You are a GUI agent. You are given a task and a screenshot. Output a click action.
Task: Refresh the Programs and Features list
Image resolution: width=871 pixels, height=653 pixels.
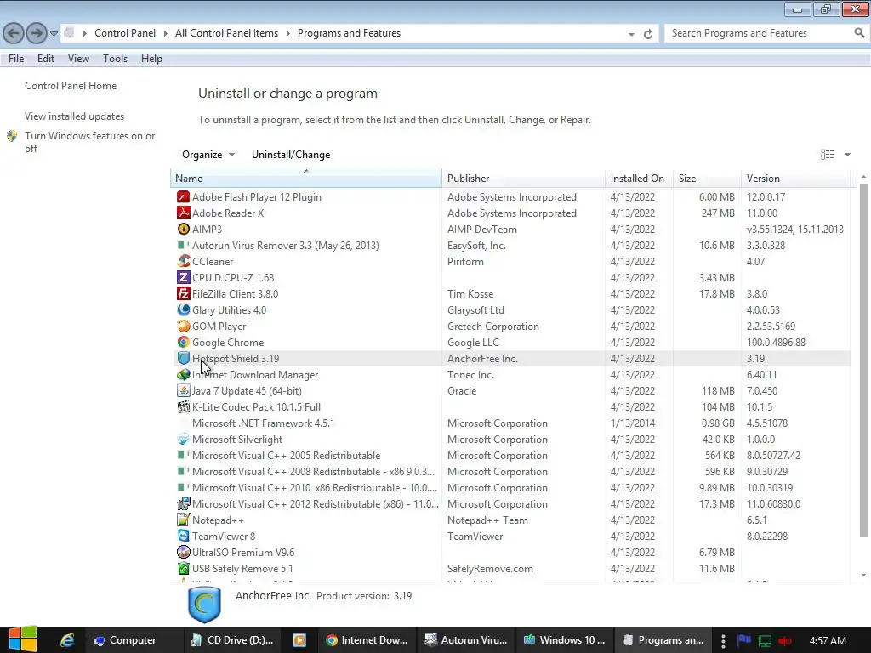[647, 34]
